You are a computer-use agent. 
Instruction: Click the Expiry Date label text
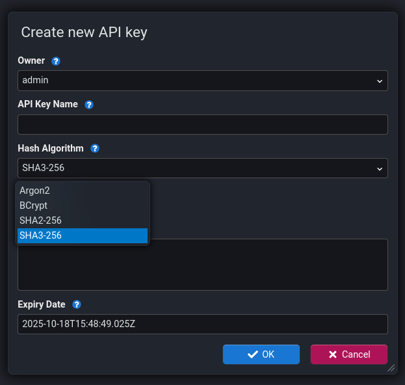pyautogui.click(x=42, y=304)
